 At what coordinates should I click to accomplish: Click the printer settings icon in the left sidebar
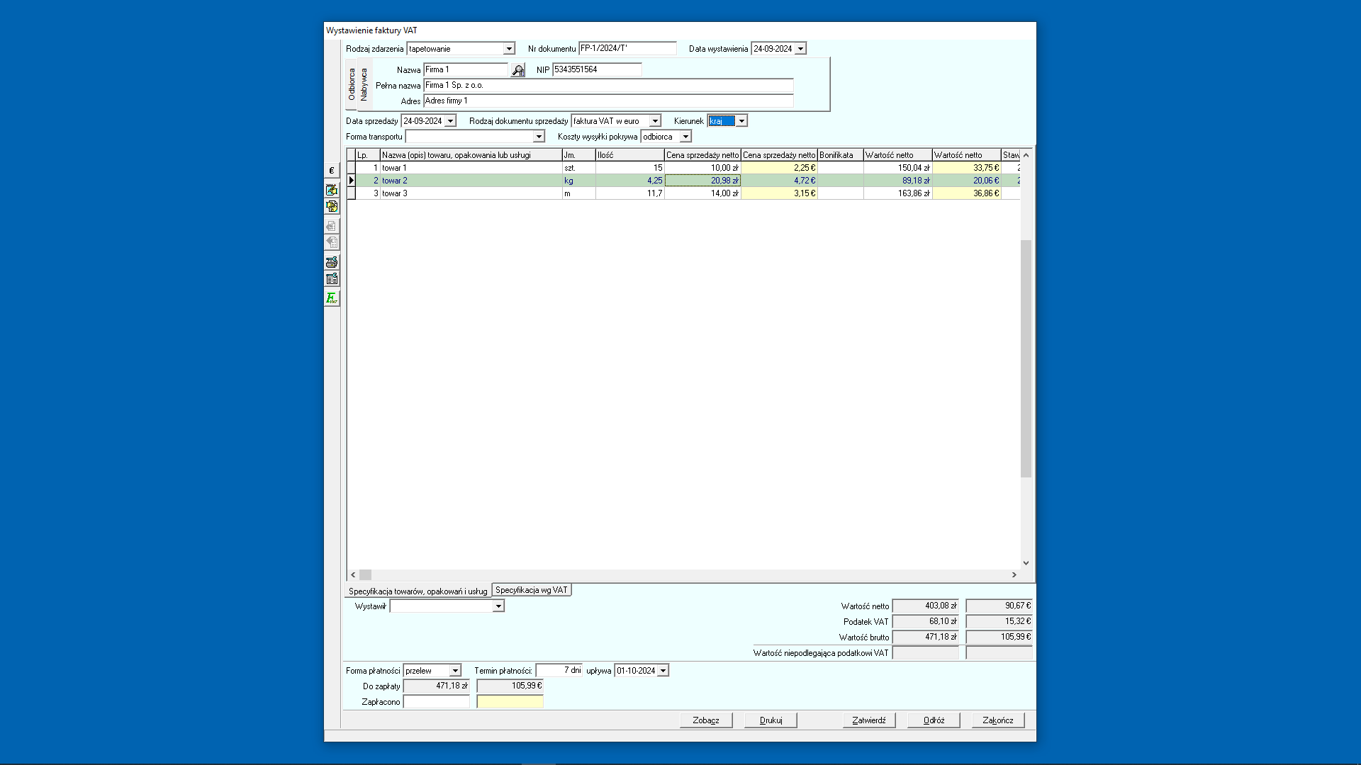(331, 262)
